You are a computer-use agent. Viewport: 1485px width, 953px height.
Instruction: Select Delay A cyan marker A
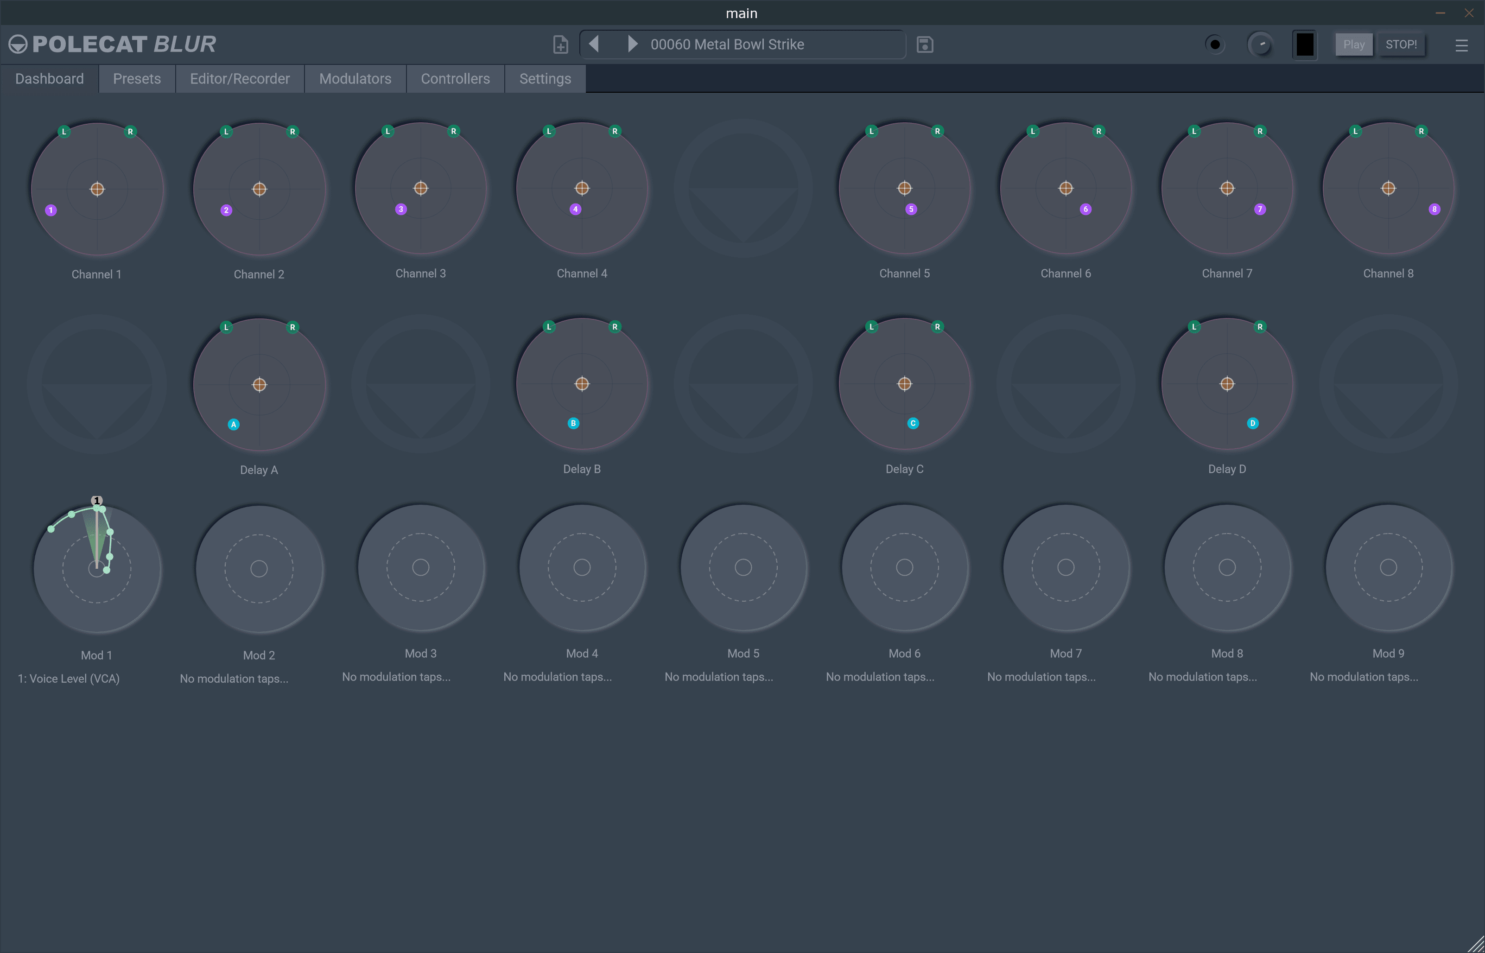[x=233, y=425]
